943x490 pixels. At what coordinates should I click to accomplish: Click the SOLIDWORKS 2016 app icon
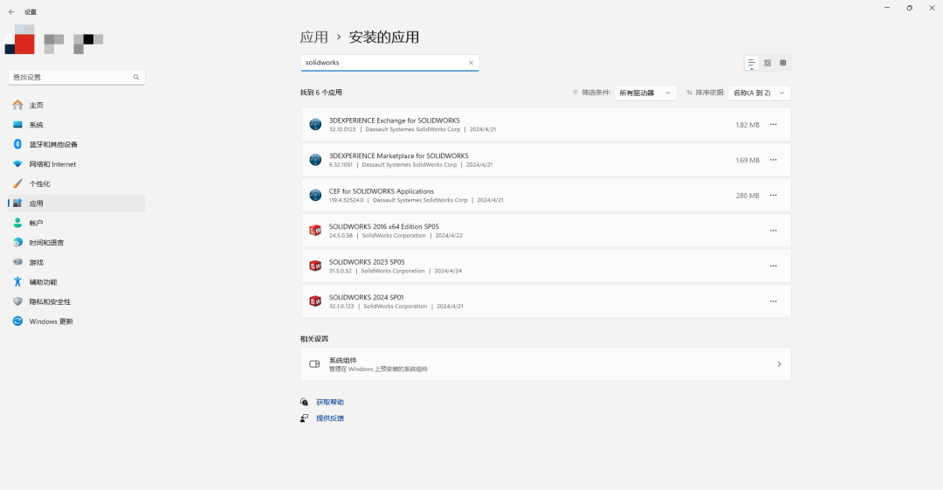tap(315, 231)
